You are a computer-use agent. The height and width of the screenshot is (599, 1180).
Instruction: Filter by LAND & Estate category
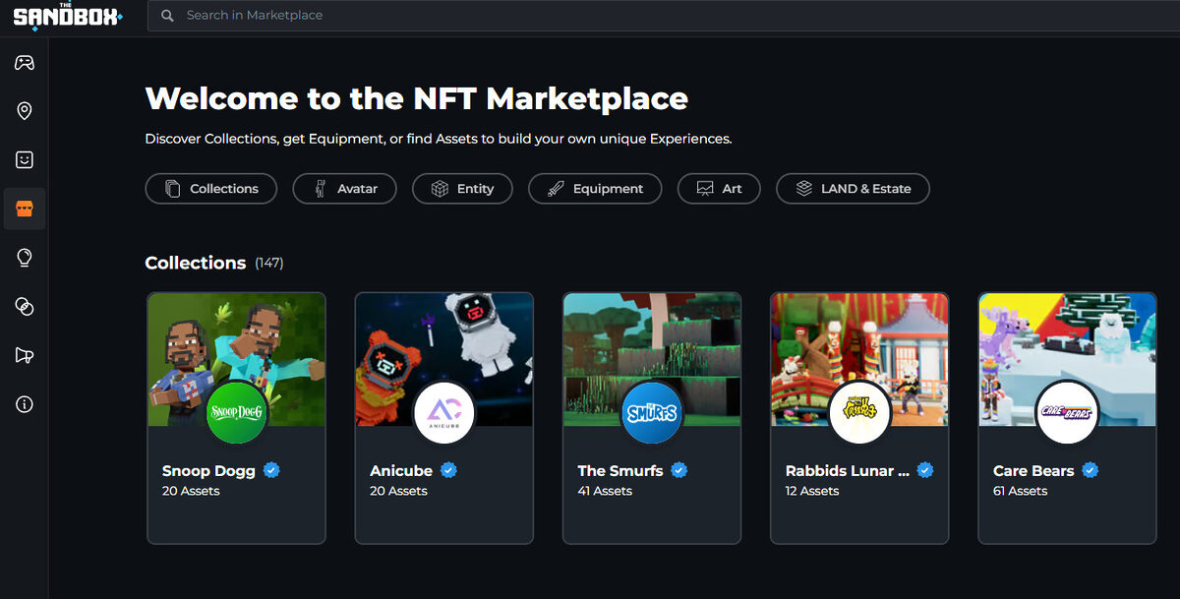(x=853, y=189)
